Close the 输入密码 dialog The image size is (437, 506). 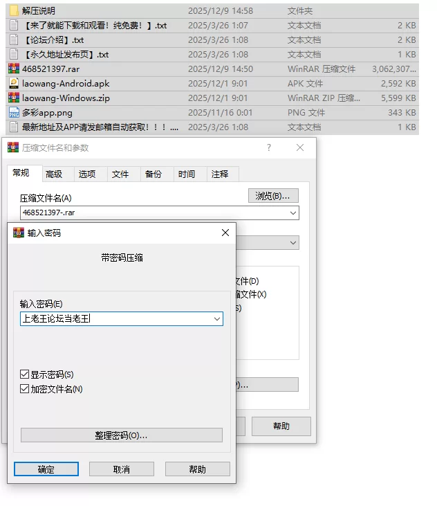pyautogui.click(x=225, y=233)
